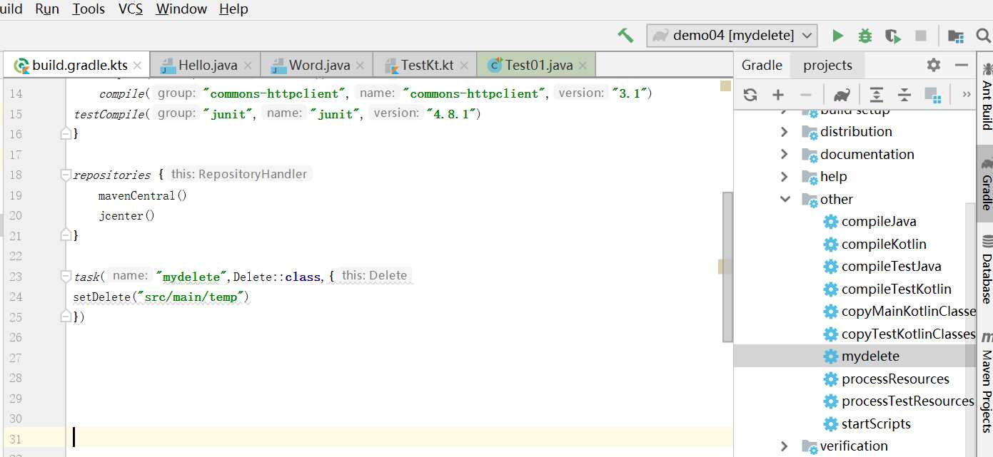Show more Gradle toolbar actions chevrons
Screen dimensions: 993x457
pyautogui.click(x=967, y=94)
